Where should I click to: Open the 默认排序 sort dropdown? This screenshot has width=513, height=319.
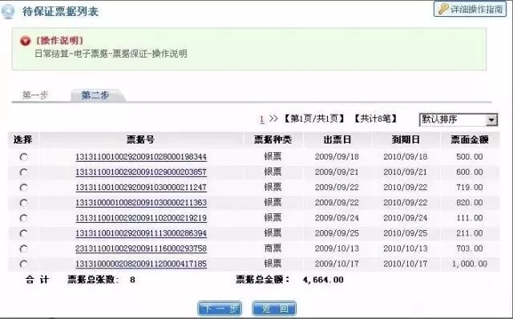click(458, 119)
